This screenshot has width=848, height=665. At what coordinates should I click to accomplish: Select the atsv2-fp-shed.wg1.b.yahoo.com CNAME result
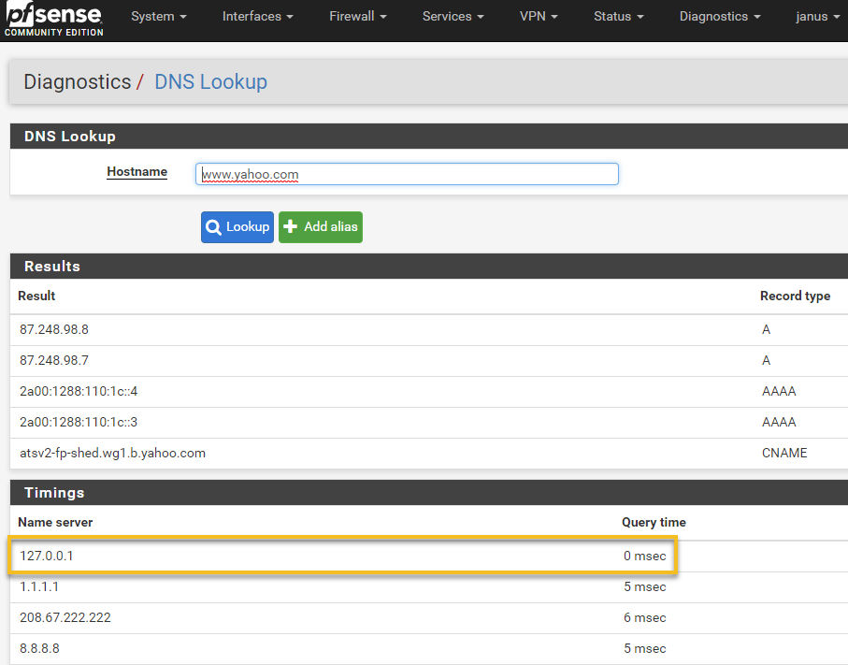(x=112, y=453)
